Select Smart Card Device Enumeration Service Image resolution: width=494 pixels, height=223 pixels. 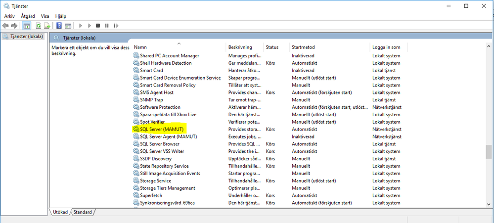click(180, 78)
